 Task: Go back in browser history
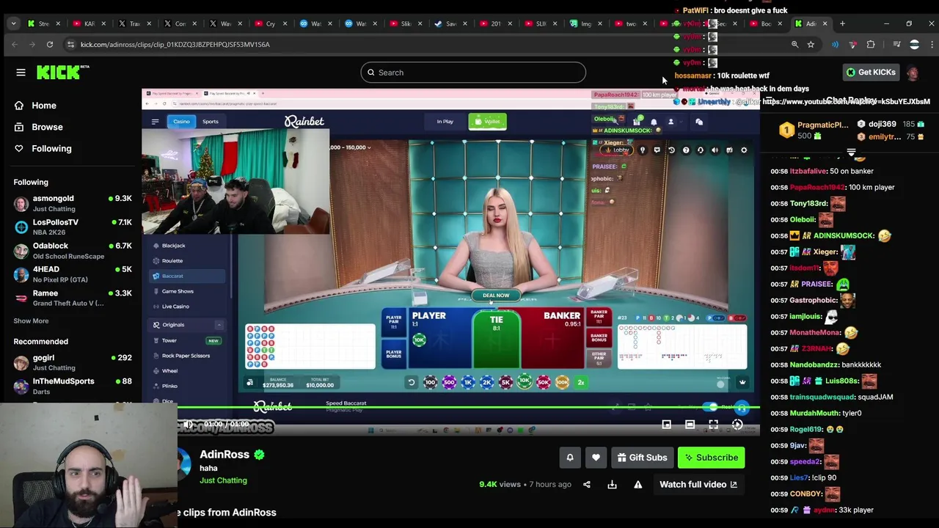[x=14, y=45]
